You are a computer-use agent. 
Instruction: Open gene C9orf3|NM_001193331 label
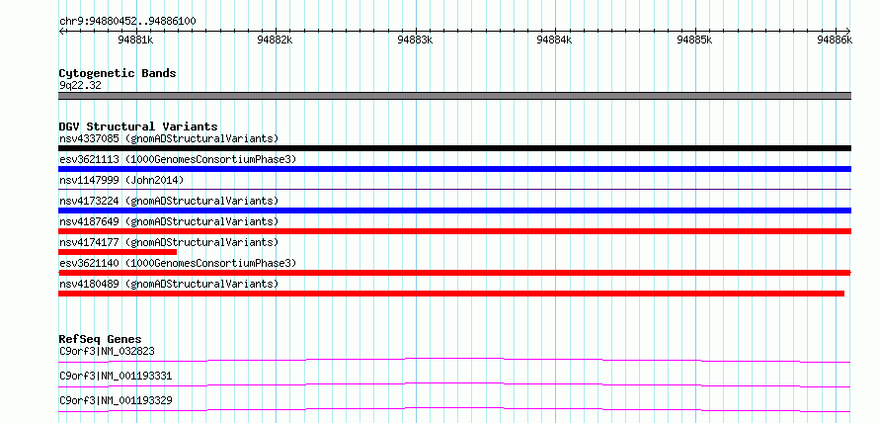pyautogui.click(x=116, y=376)
